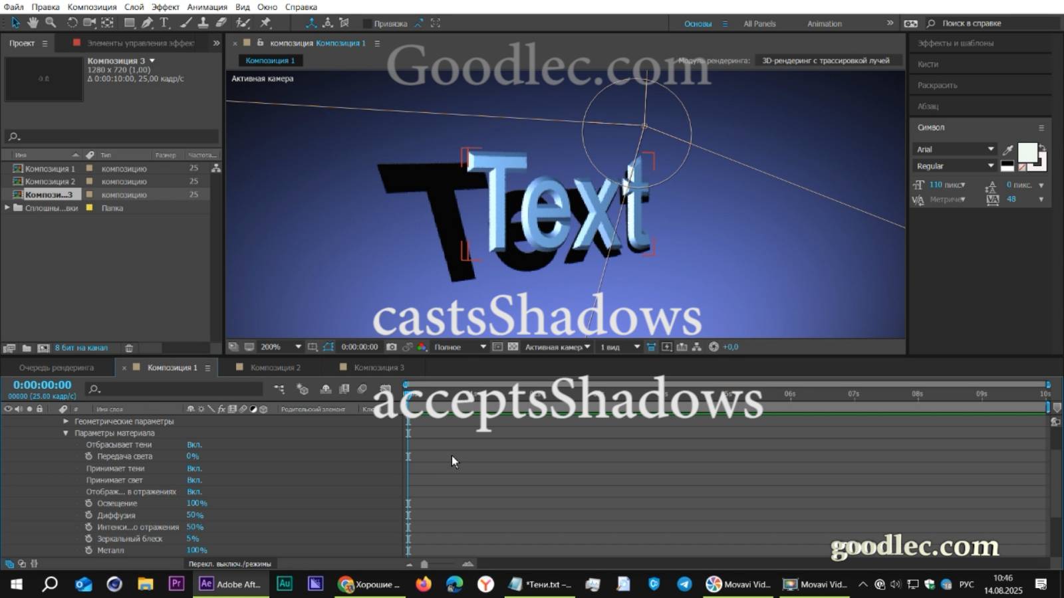Screen dimensions: 1064x598
Task: Click the current time field showing 0:00:00:00
Action: pyautogui.click(x=41, y=384)
